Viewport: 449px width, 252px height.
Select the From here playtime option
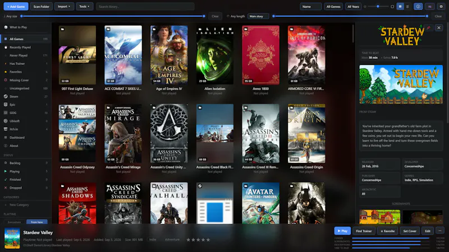click(36, 222)
